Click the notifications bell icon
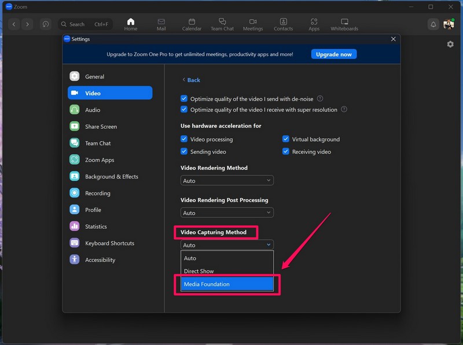This screenshot has width=463, height=345. (x=433, y=24)
